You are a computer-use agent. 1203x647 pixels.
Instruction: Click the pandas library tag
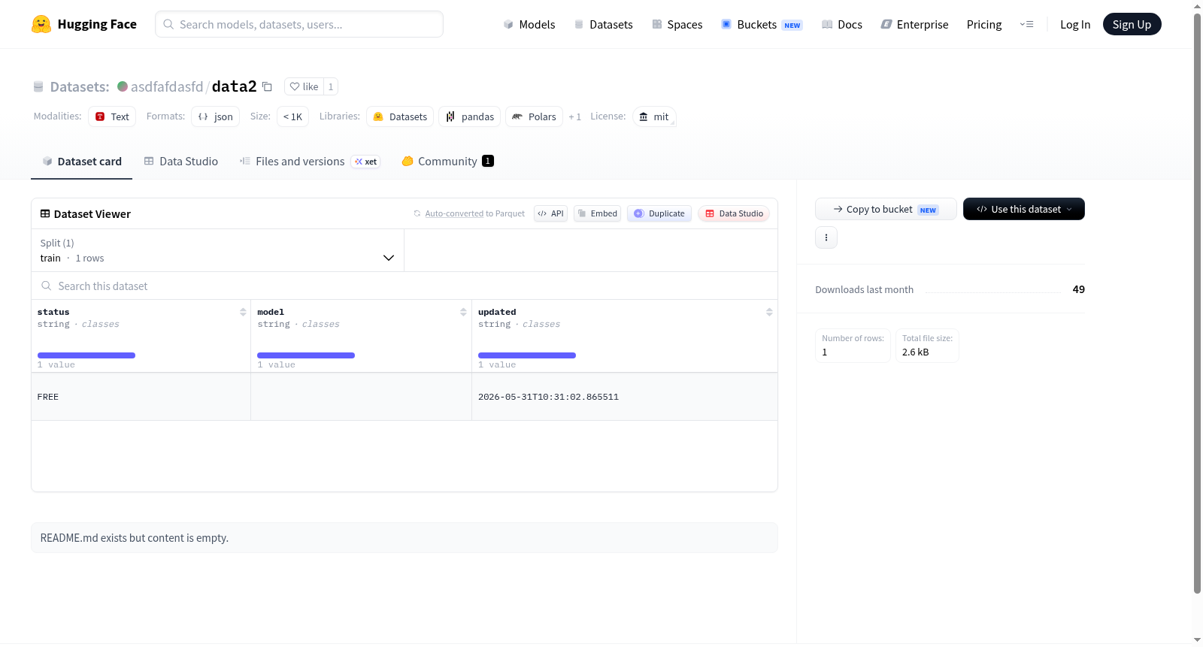[x=470, y=116]
